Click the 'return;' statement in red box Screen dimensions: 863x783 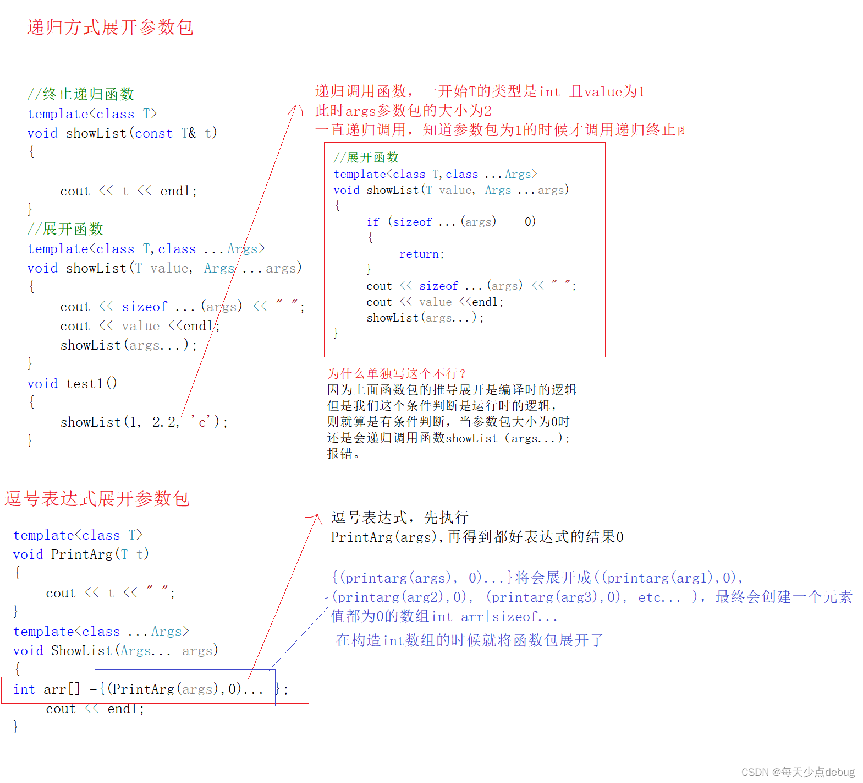(421, 254)
